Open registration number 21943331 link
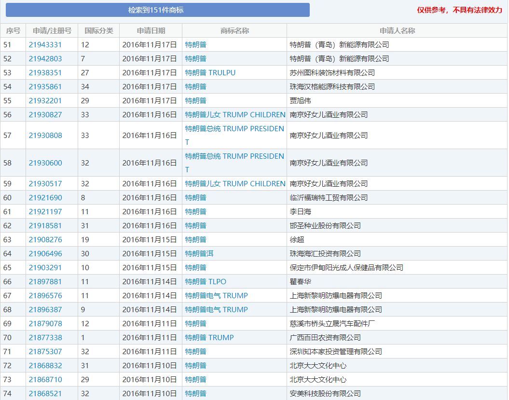509x400 pixels. click(x=45, y=44)
